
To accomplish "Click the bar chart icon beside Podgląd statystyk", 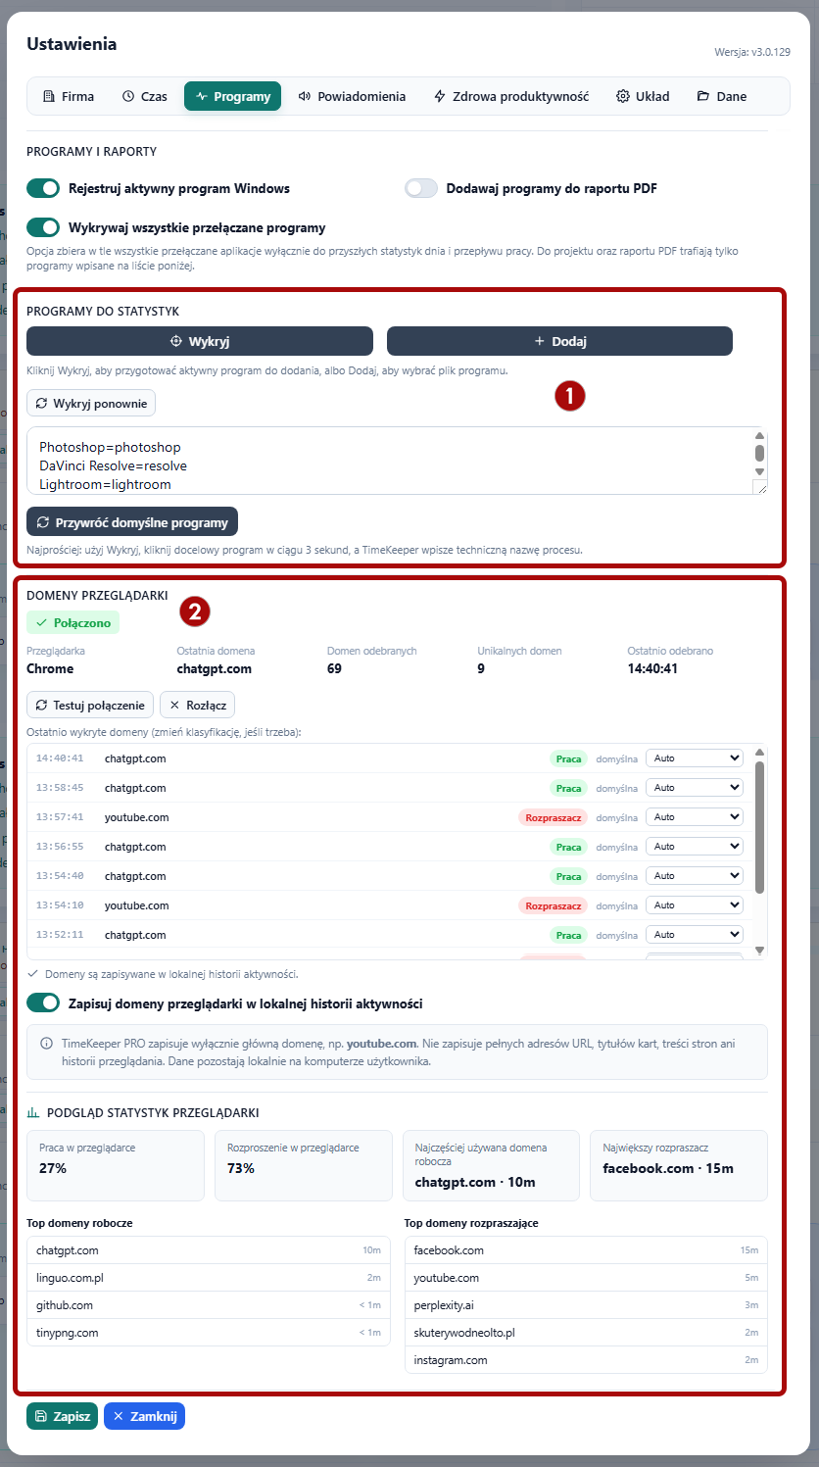I will click(33, 1112).
